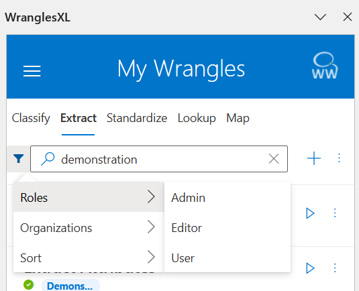Go to the Lookup tab

197,118
